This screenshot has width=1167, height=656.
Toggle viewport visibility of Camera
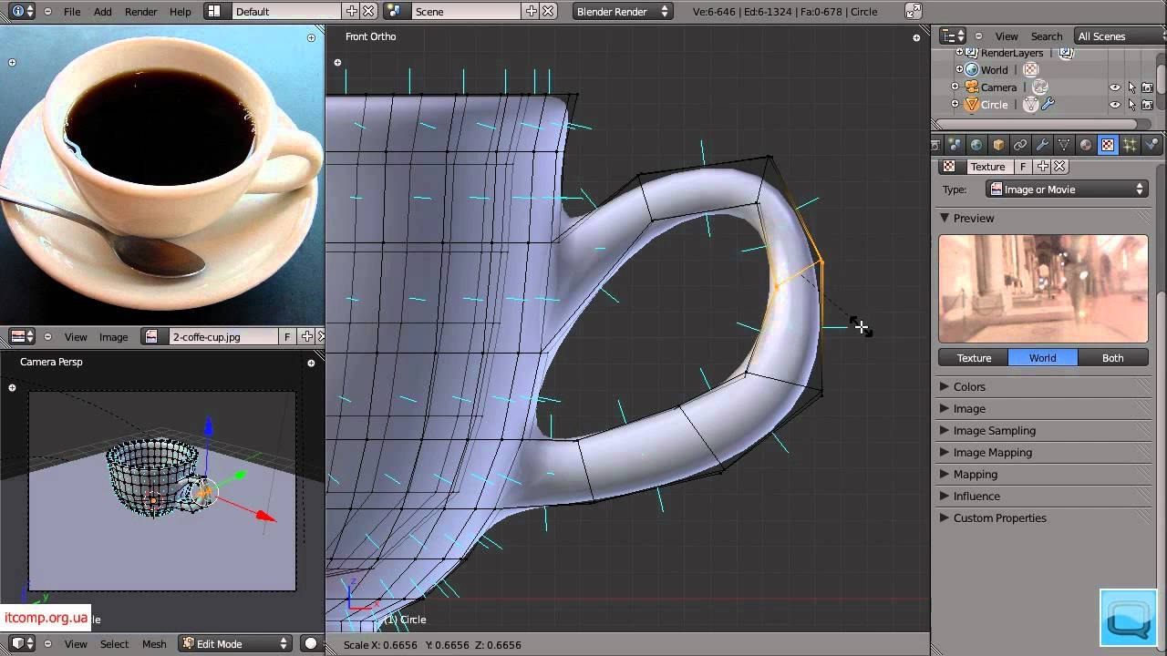pos(1114,87)
